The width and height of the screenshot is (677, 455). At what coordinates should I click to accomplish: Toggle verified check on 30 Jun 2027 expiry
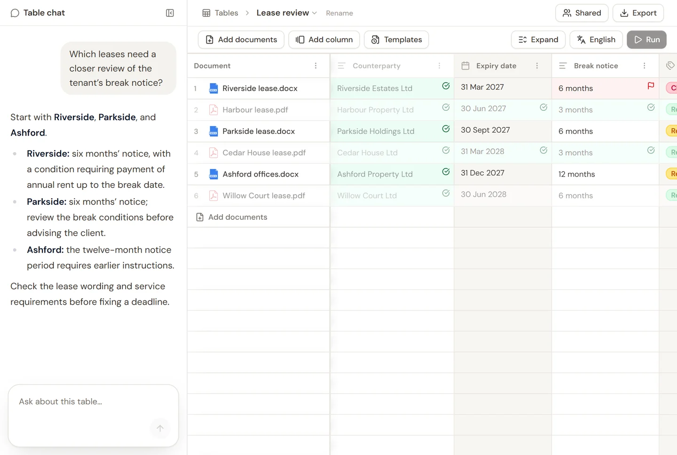543,108
